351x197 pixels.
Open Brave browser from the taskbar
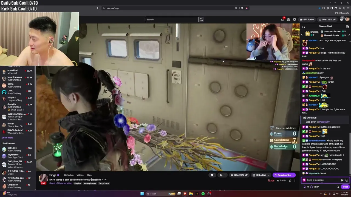point(185,194)
